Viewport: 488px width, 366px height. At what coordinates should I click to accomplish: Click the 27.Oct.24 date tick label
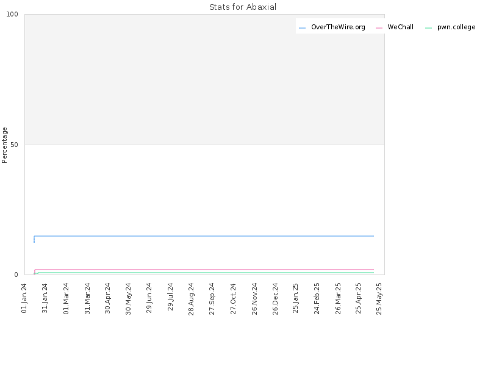pos(233,298)
